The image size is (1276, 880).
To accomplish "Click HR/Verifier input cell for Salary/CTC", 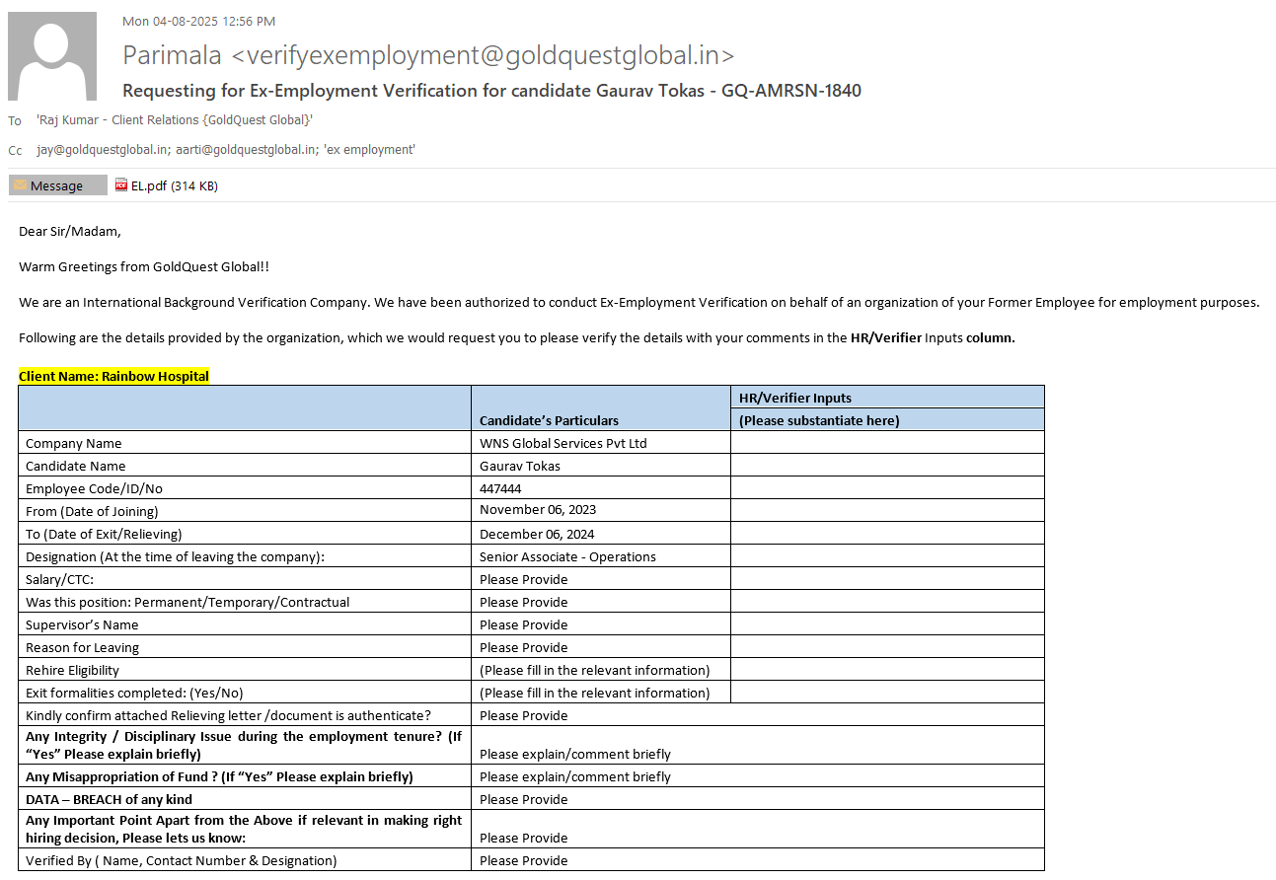I will [x=886, y=579].
